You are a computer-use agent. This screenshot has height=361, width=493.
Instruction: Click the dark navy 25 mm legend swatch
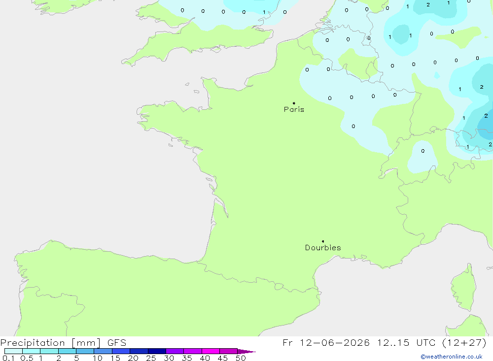tap(157, 351)
